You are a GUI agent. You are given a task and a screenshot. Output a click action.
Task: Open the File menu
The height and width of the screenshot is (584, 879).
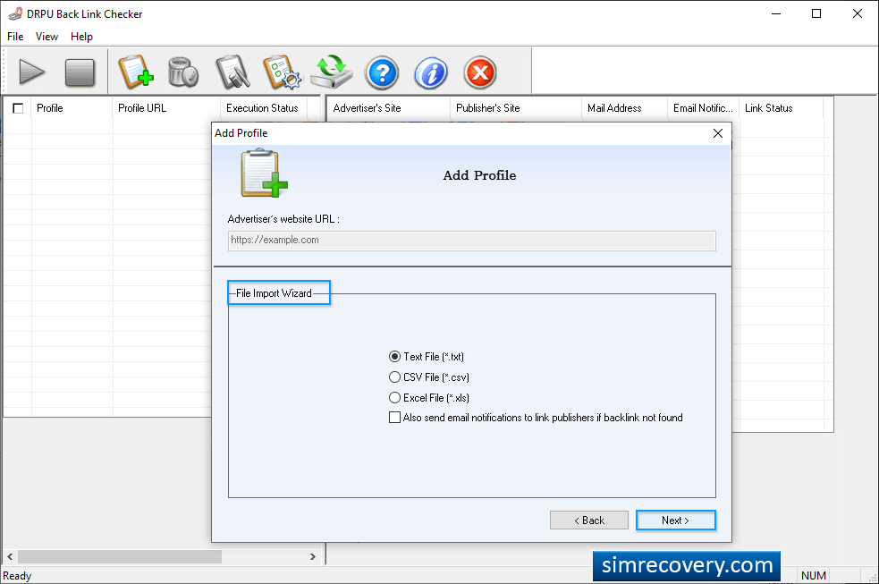click(15, 37)
